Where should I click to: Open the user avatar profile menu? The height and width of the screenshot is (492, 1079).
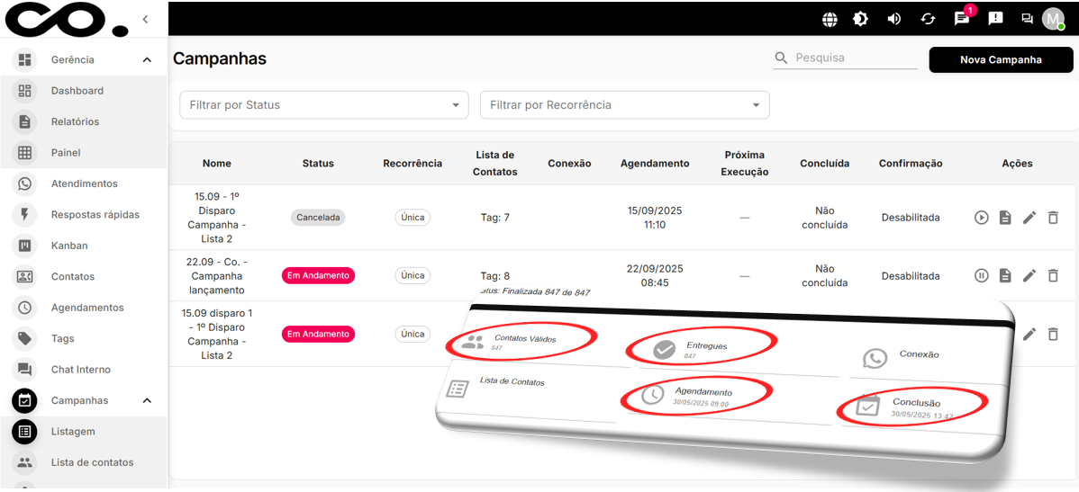click(x=1053, y=19)
